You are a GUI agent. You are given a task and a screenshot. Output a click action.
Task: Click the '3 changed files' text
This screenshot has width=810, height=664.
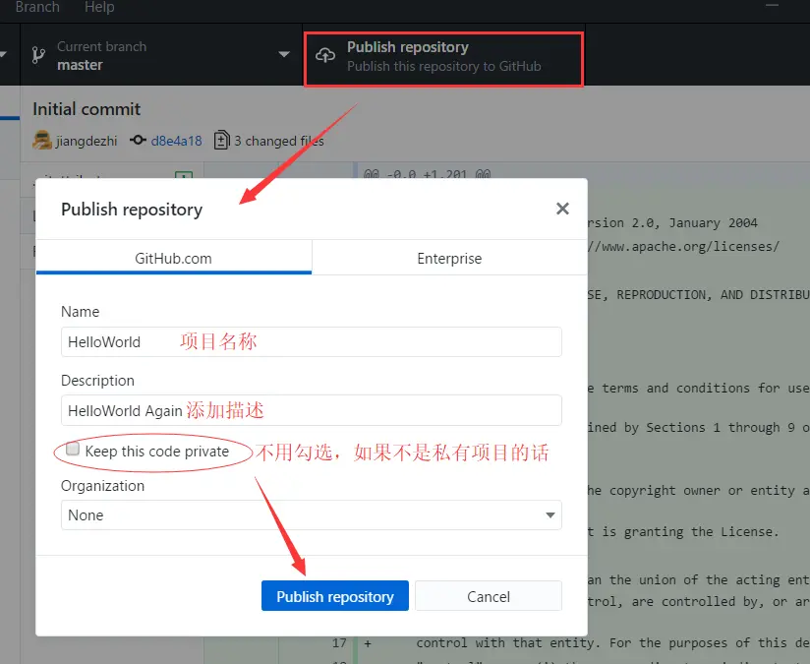click(279, 141)
